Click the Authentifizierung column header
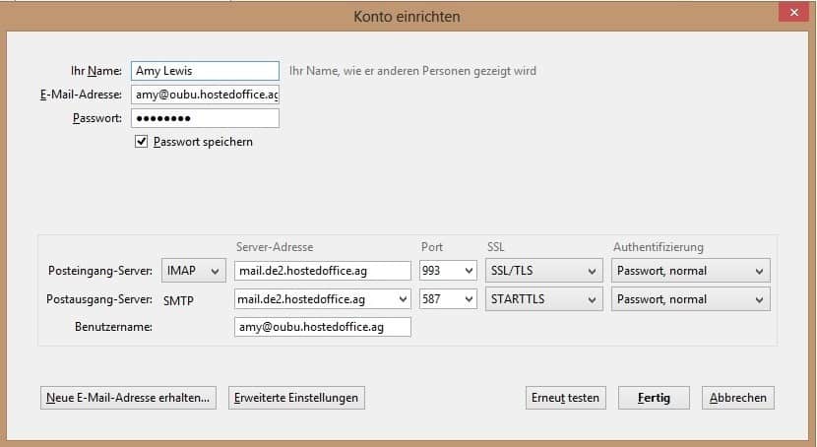Screen dimensions: 817x447 (x=659, y=247)
